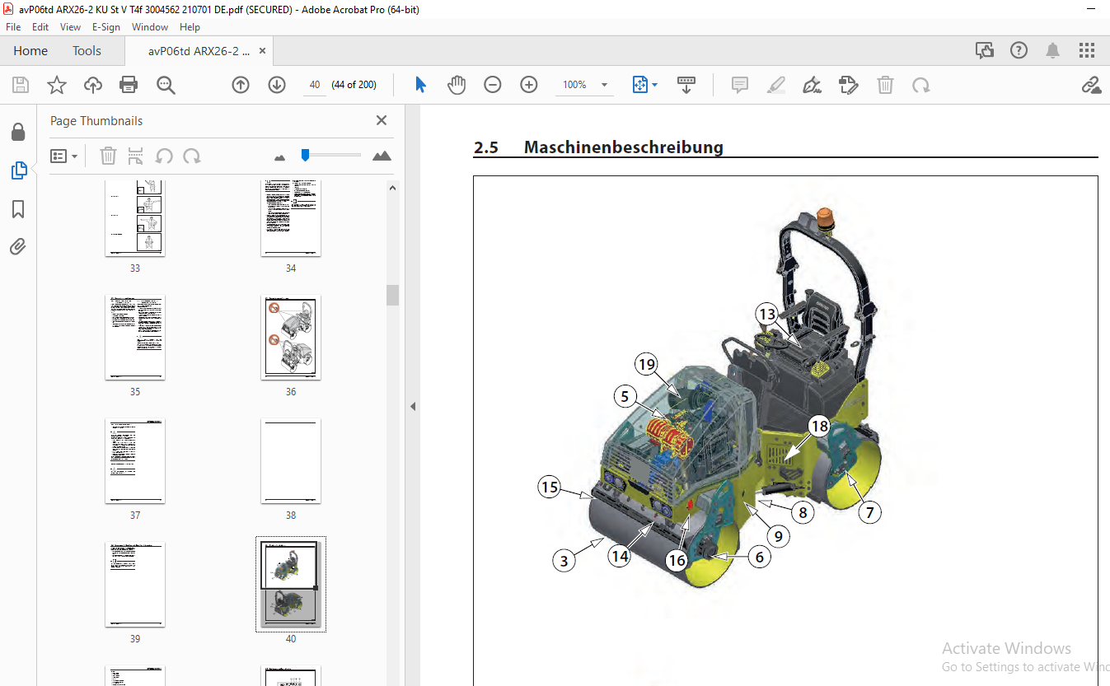
Task: Open the Bookmarks side panel
Action: tap(18, 209)
